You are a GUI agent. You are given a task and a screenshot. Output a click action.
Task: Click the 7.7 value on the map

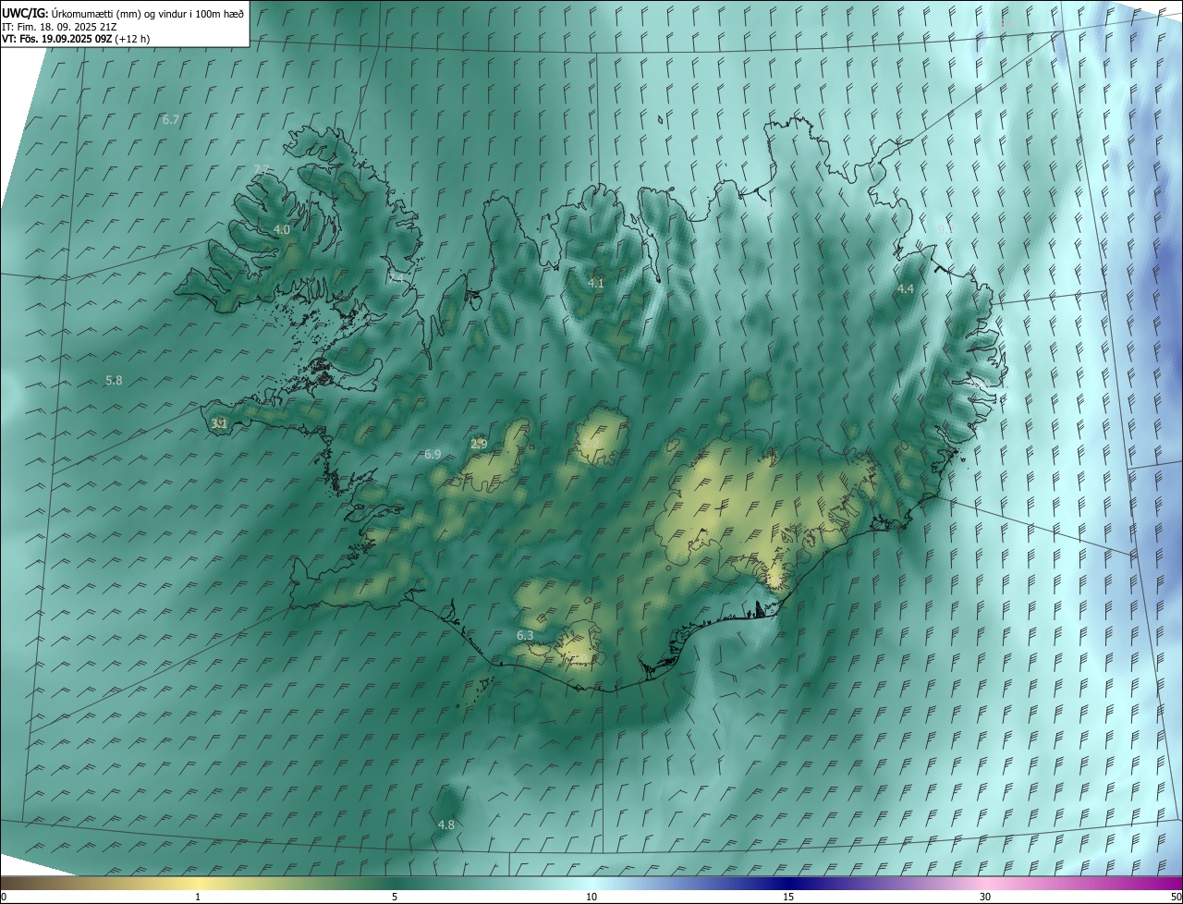click(262, 169)
